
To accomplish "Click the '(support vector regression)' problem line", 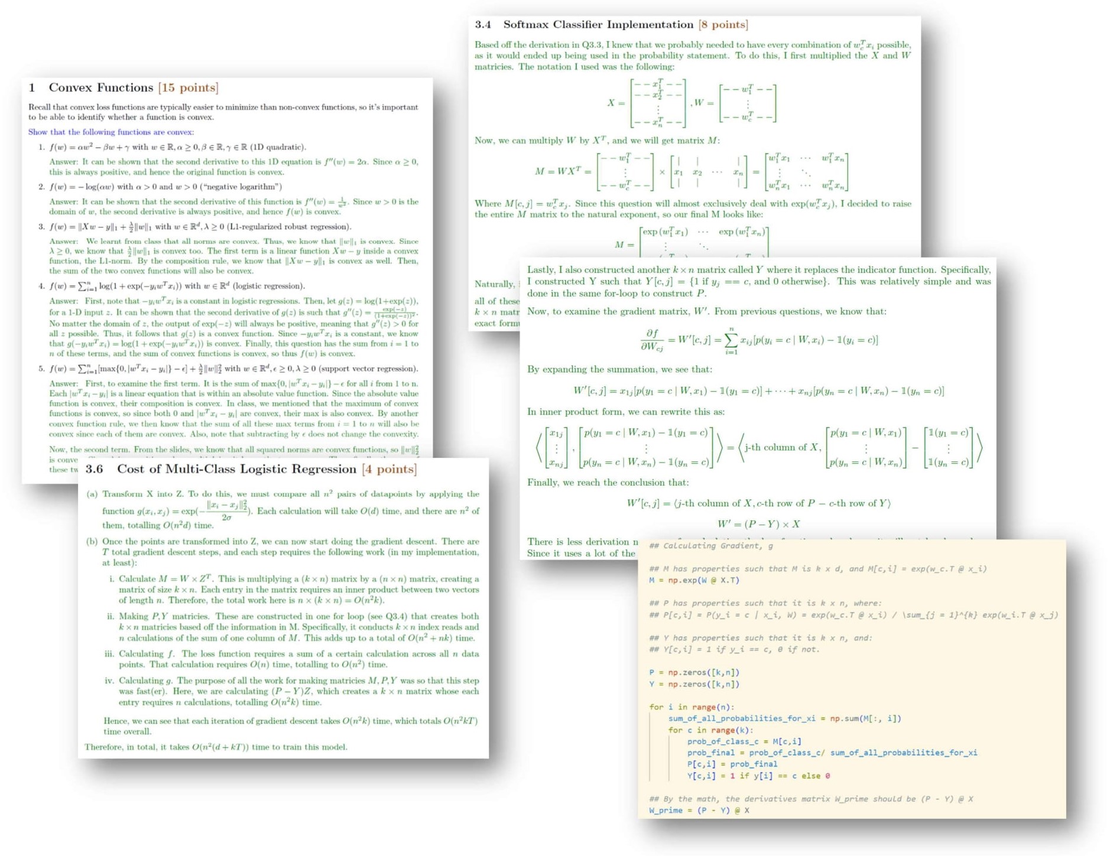I will (x=228, y=368).
